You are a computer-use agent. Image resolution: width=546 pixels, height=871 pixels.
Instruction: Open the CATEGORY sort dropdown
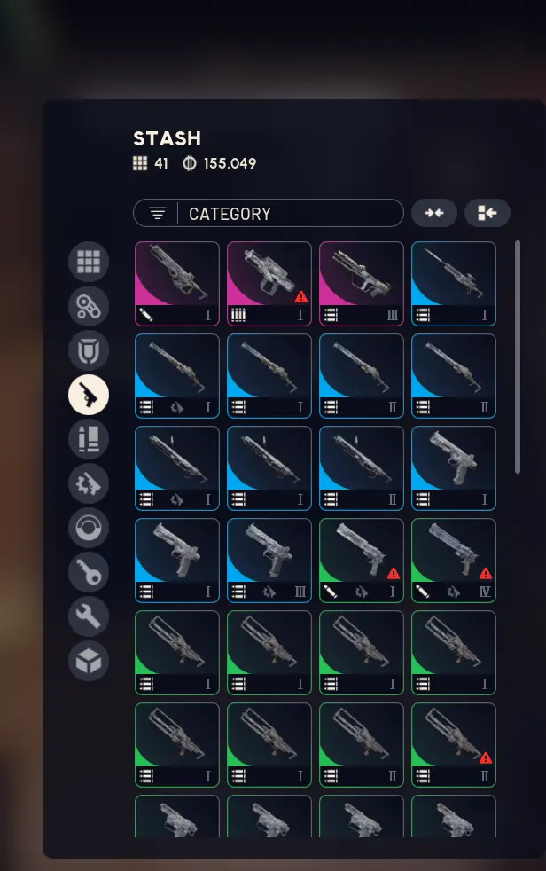point(269,213)
